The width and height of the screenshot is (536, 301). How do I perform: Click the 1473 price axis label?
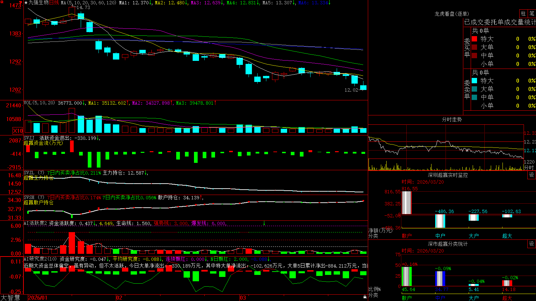click(x=15, y=6)
